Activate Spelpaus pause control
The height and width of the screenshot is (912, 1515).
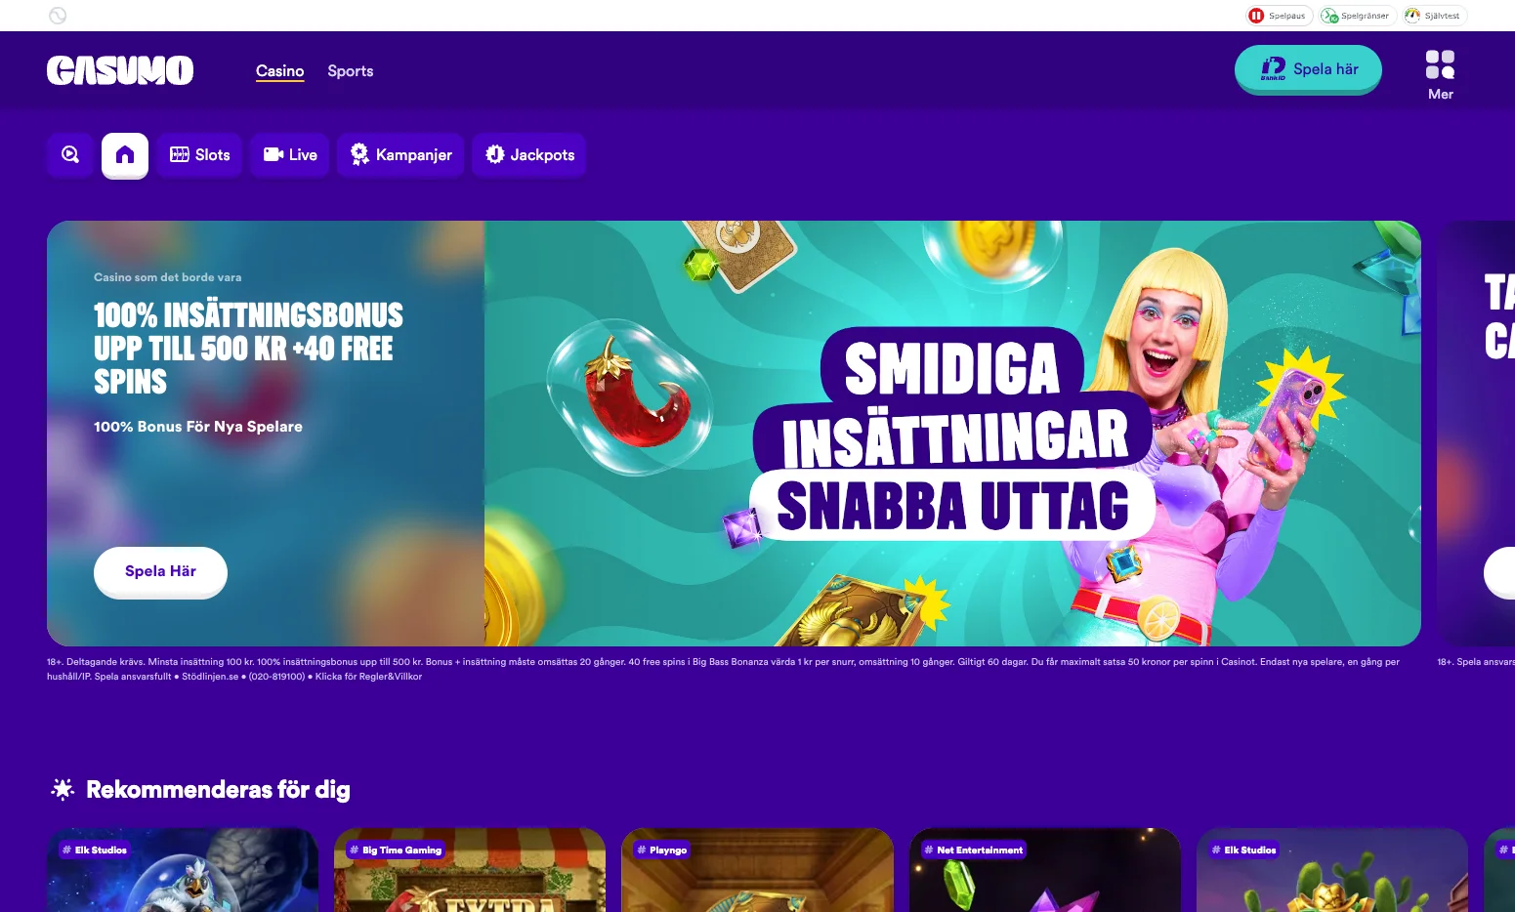coord(1278,15)
